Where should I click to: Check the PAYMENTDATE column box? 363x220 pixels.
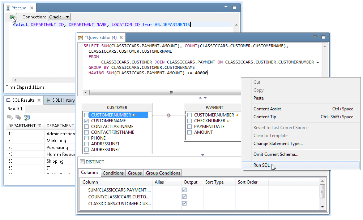[x=189, y=127]
